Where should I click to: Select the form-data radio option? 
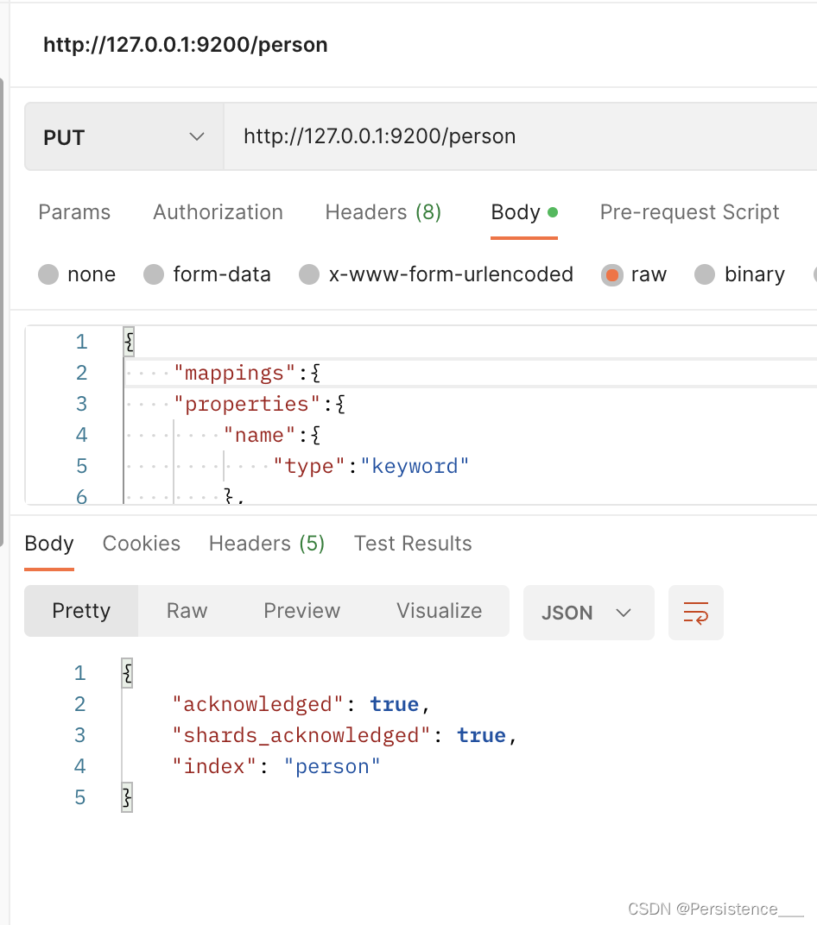(154, 275)
